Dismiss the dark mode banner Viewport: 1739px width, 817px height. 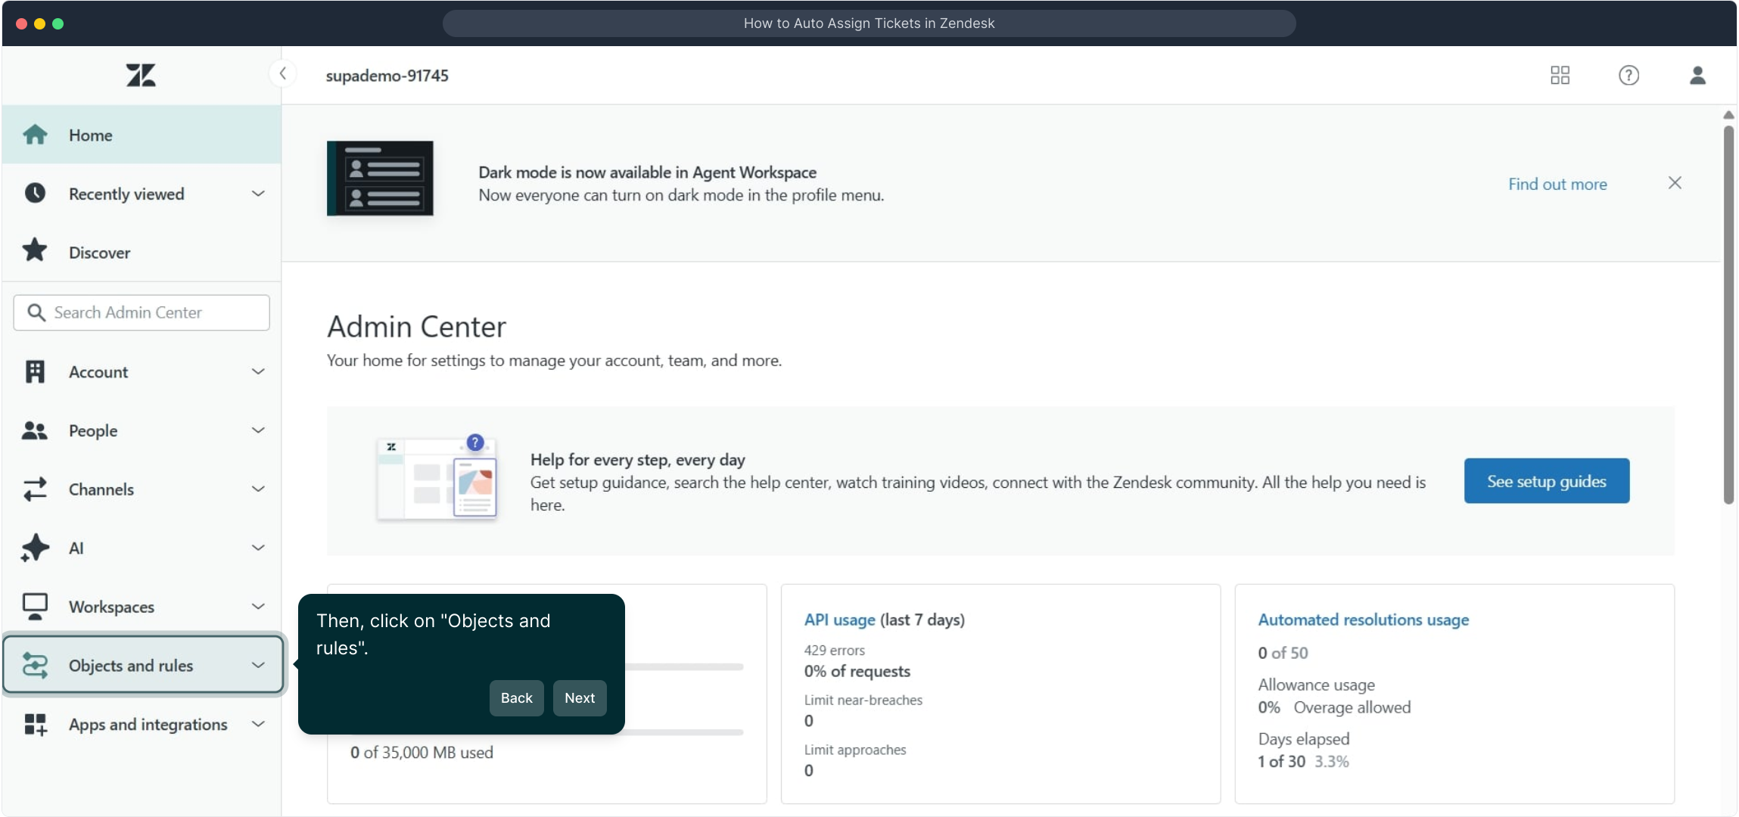tap(1675, 183)
